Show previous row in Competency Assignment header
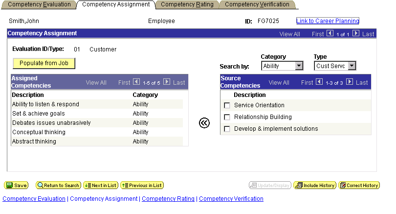 (330, 33)
